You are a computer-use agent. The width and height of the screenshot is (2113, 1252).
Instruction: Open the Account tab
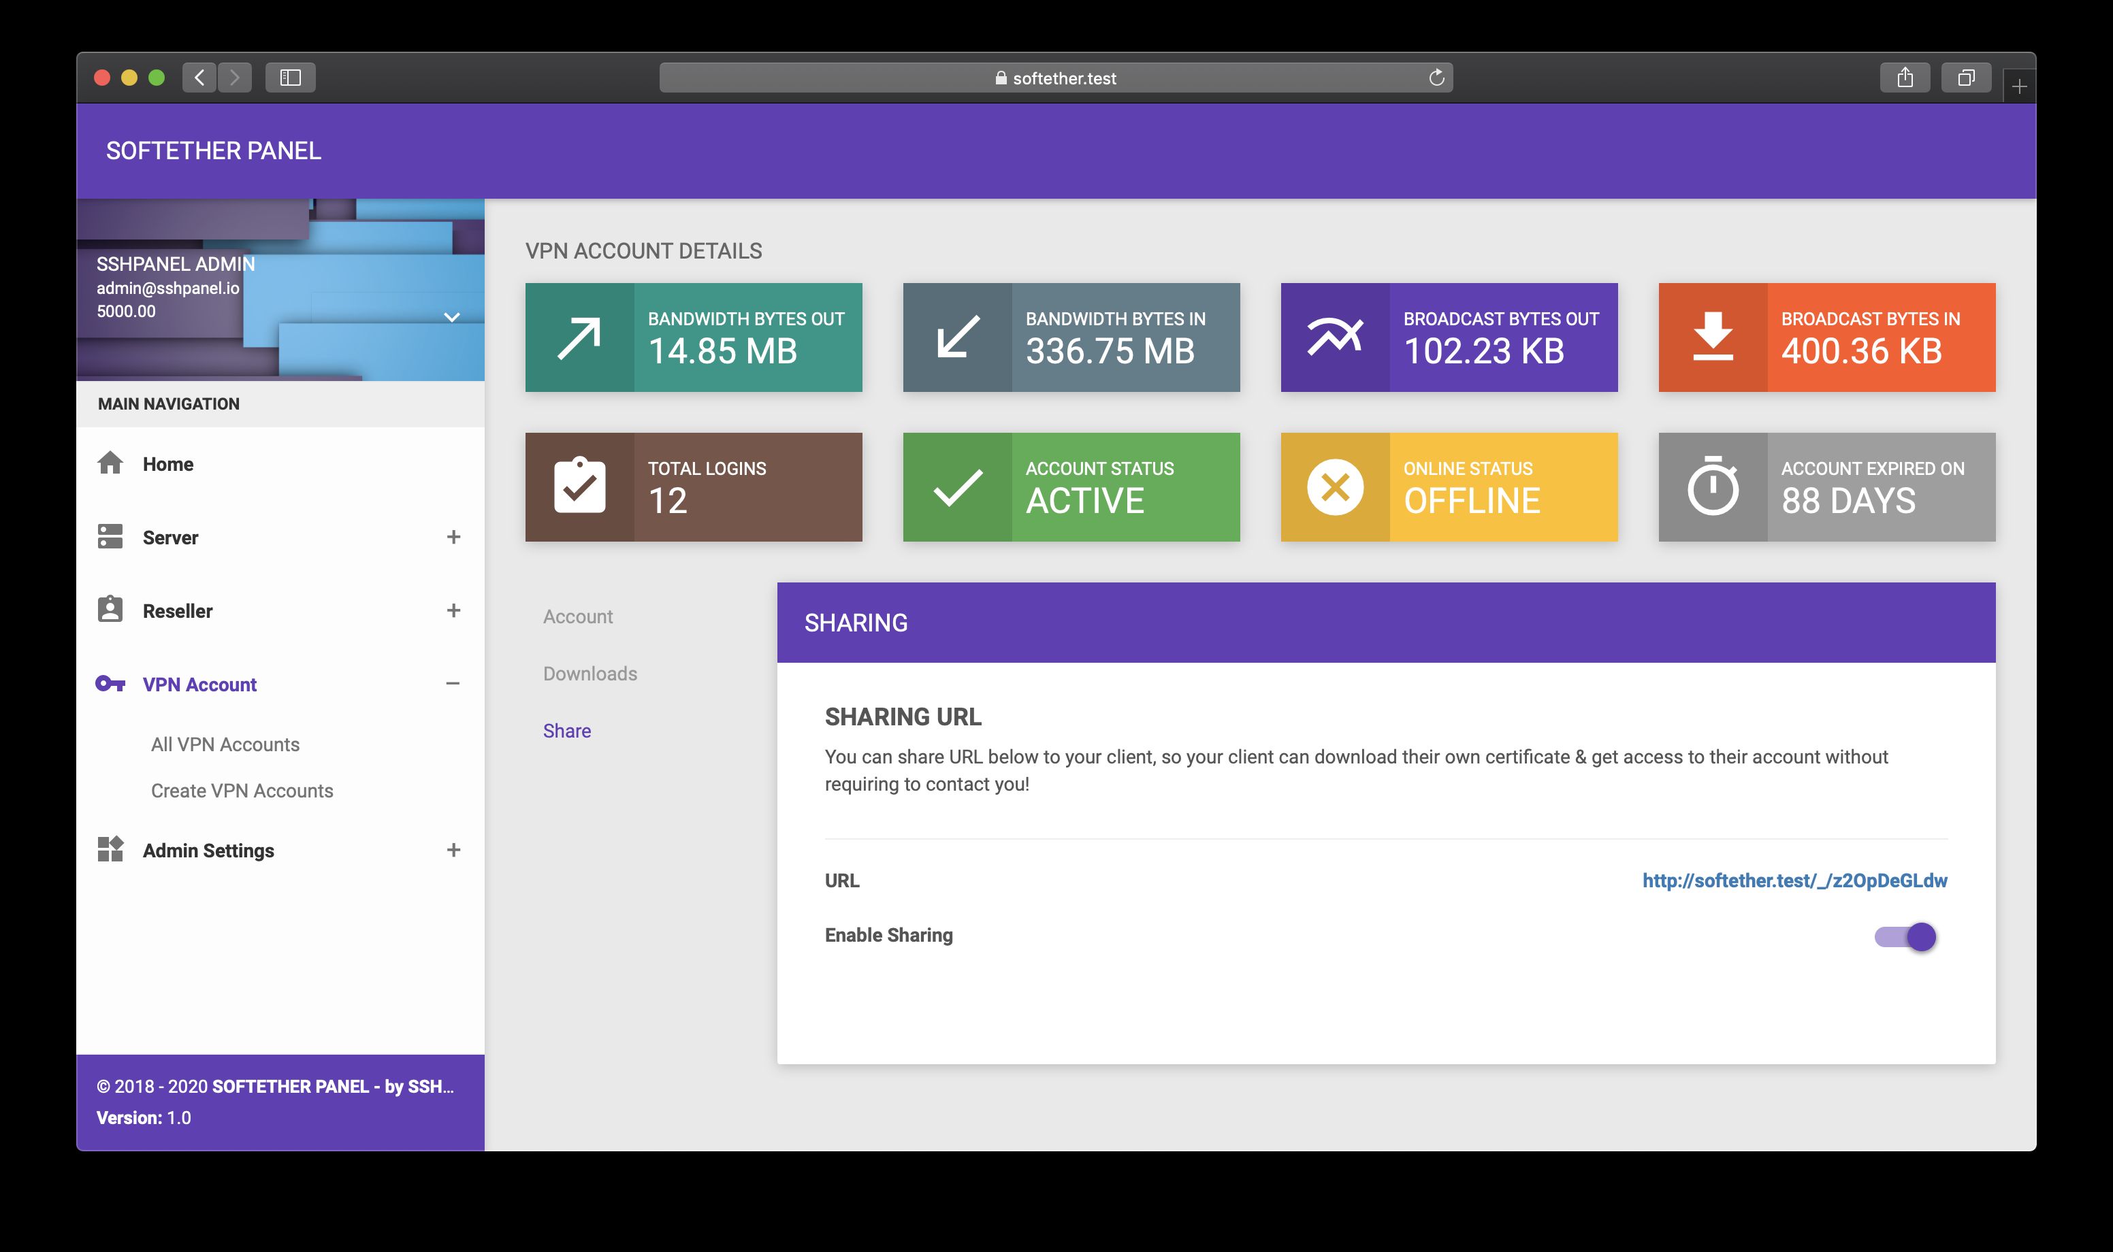[578, 616]
